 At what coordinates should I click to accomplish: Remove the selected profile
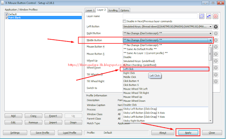point(33,122)
